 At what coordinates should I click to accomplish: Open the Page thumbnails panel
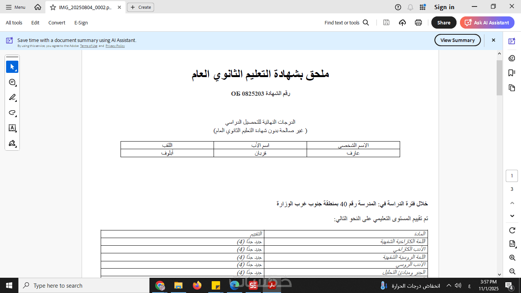tap(512, 88)
